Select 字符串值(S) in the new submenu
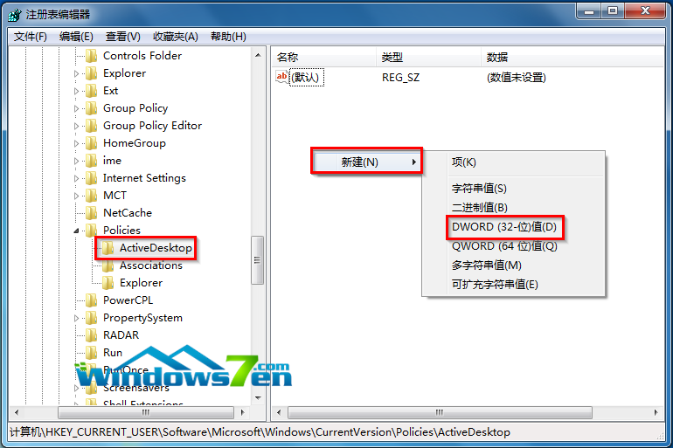 tap(479, 189)
